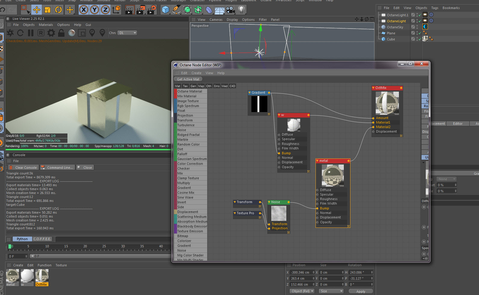Click the position X value field
Image resolution: width=479 pixels, height=295 pixels.
(302, 272)
